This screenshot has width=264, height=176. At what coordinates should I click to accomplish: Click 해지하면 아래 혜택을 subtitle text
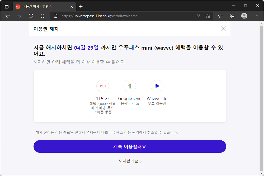point(79,62)
